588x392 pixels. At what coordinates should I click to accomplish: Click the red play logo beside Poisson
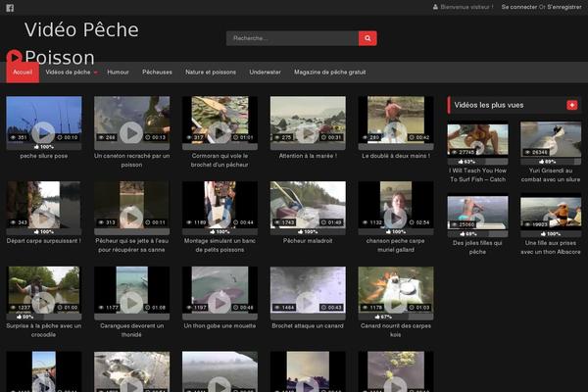[15, 58]
